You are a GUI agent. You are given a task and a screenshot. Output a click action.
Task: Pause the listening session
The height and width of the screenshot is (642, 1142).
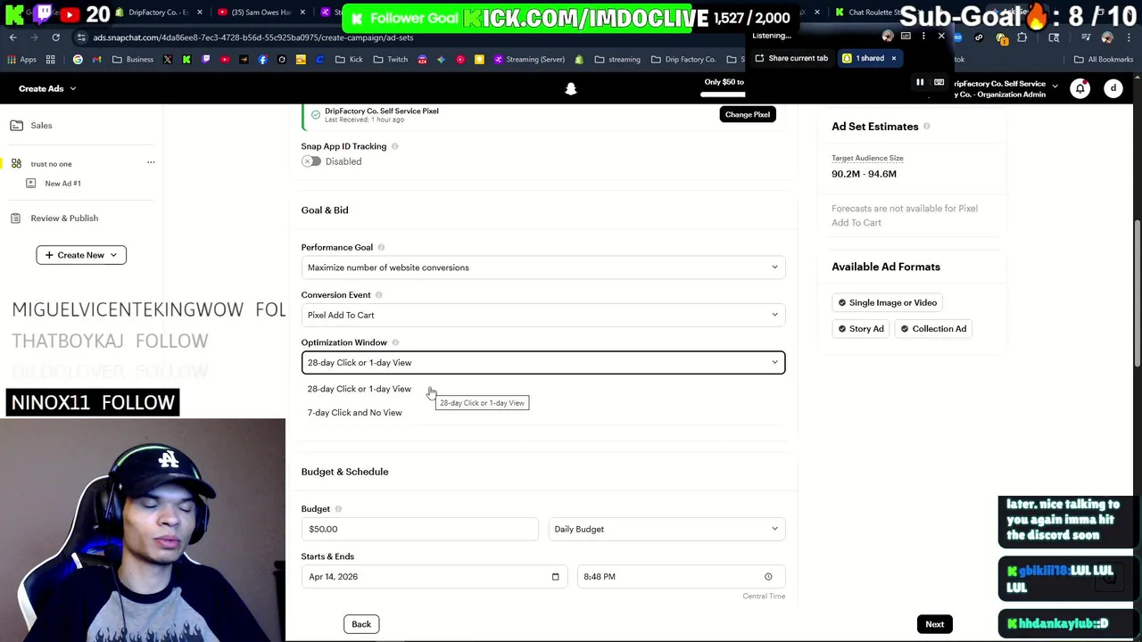920,82
